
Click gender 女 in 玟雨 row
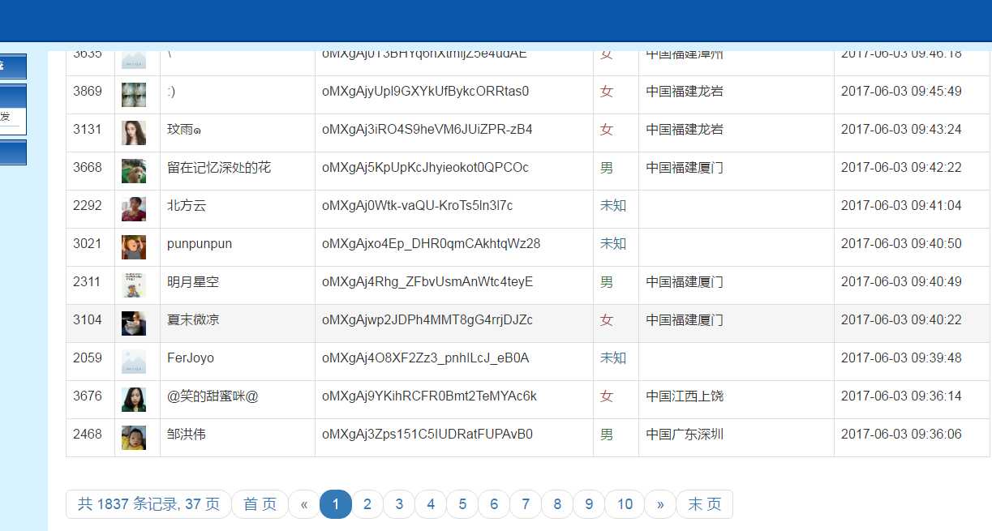607,129
